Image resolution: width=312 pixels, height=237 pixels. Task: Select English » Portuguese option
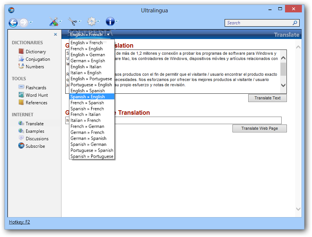(x=92, y=79)
